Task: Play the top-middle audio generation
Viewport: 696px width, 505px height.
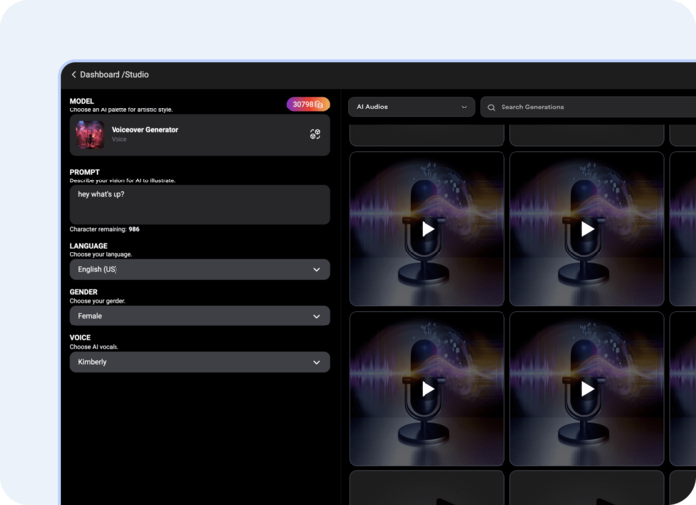Action: point(587,229)
